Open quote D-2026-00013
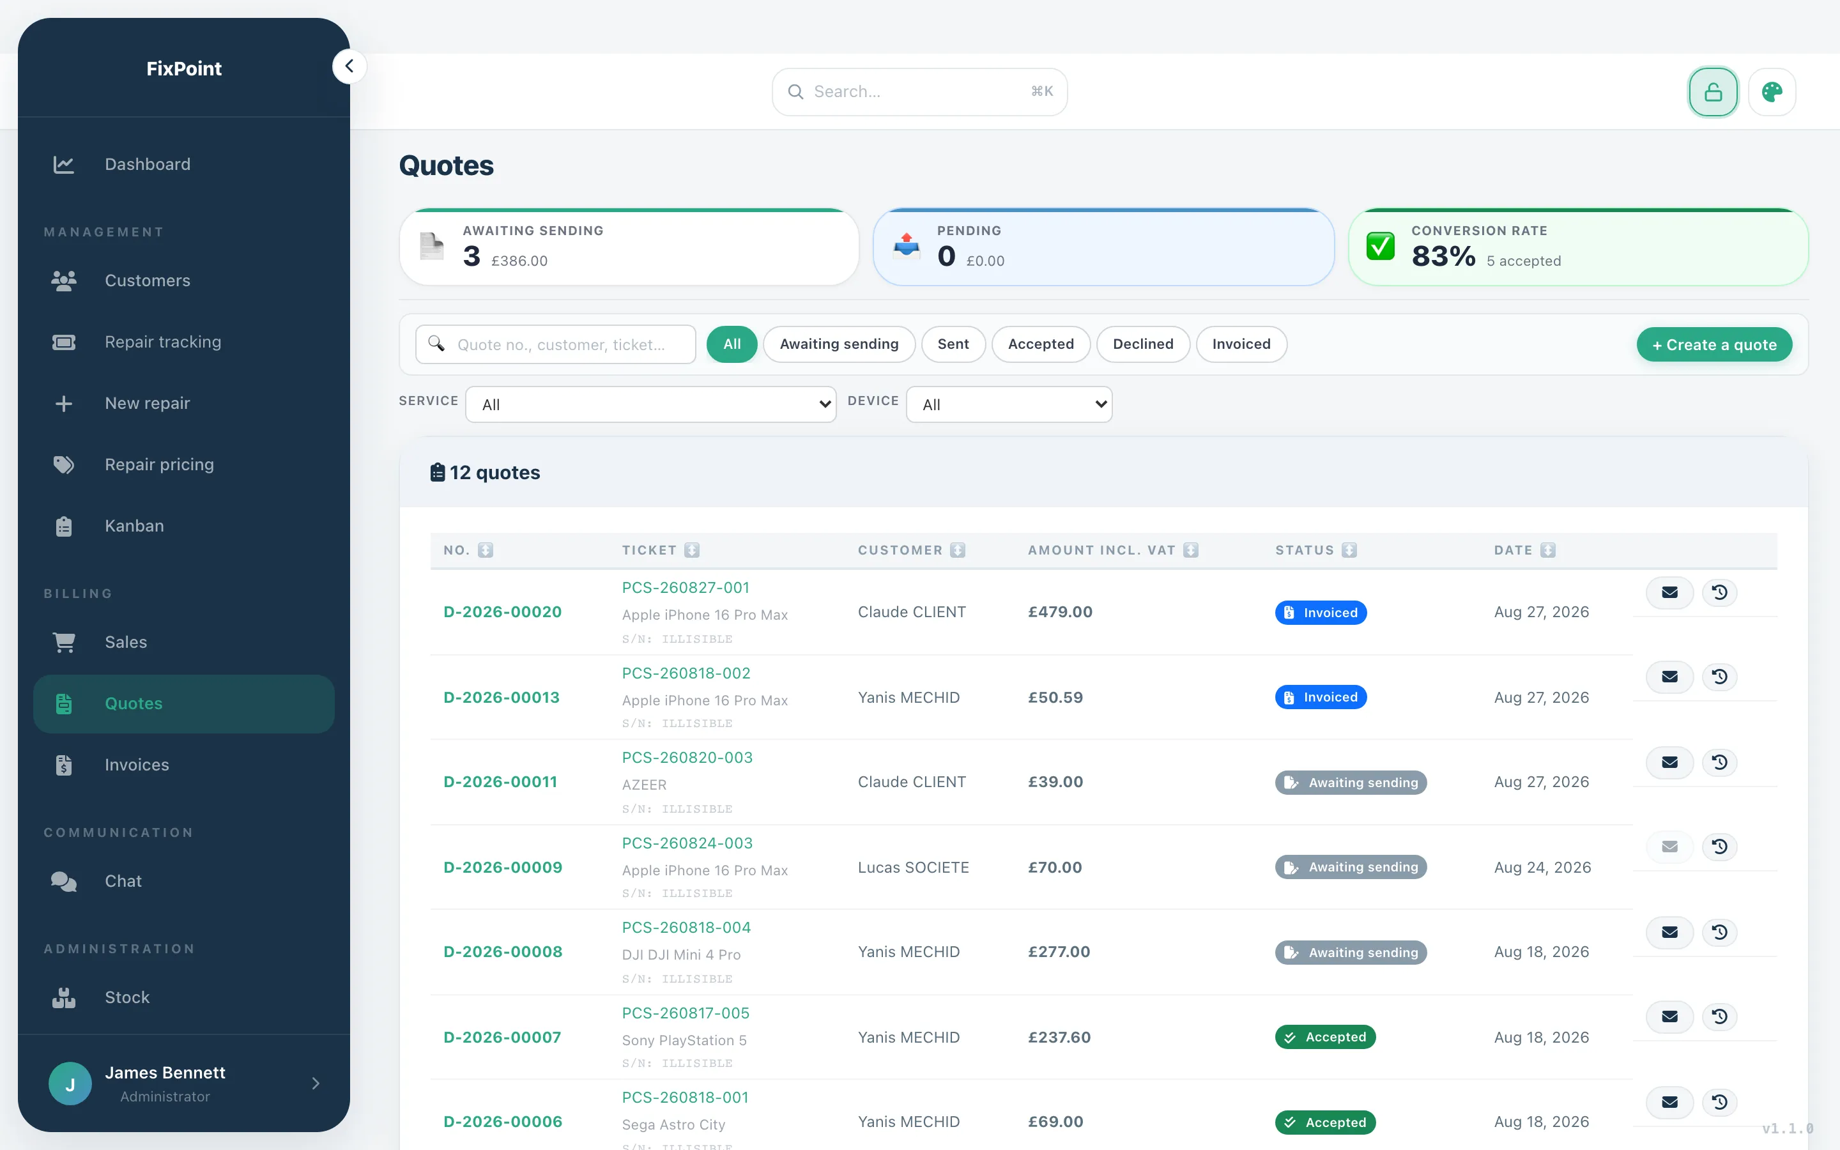Screen dimensions: 1840x1150 tap(502, 698)
